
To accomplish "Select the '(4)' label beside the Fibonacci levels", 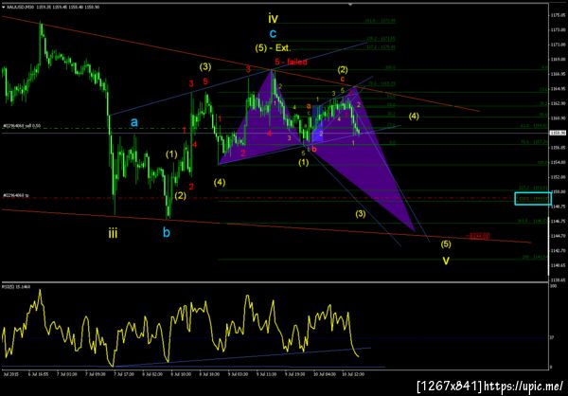I will (x=414, y=117).
